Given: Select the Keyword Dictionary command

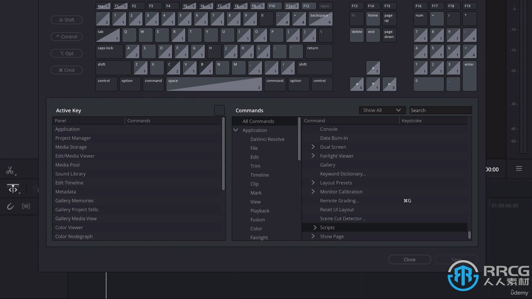Looking at the screenshot, I should (343, 174).
